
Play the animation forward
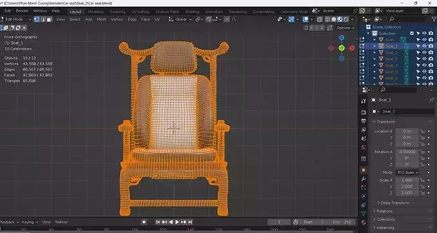click(x=177, y=222)
